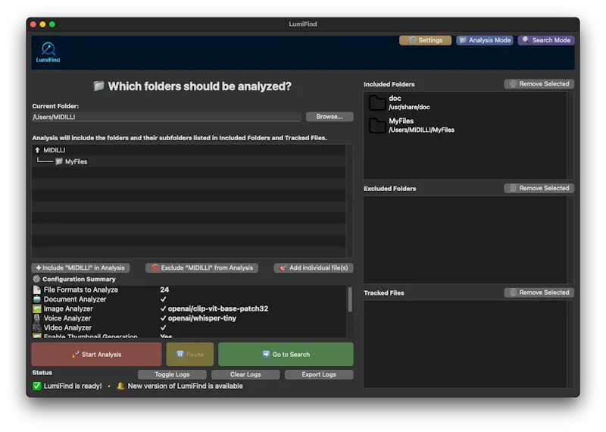Select MyFiles in Included Folders
The image size is (606, 432).
465,125
